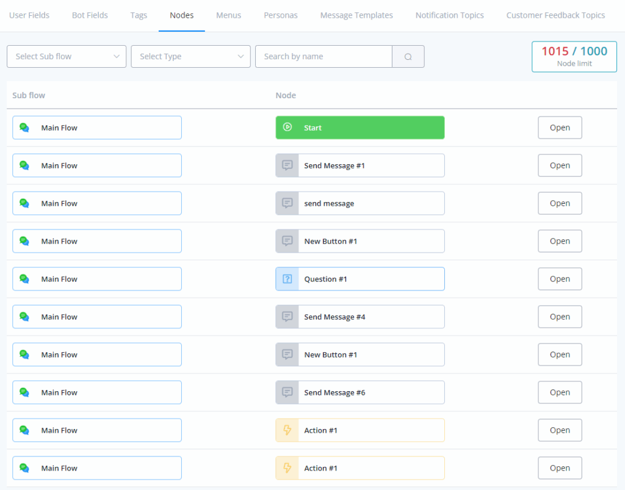The width and height of the screenshot is (625, 490).
Task: Click the message icon of Send Message #4
Action: [x=287, y=317]
